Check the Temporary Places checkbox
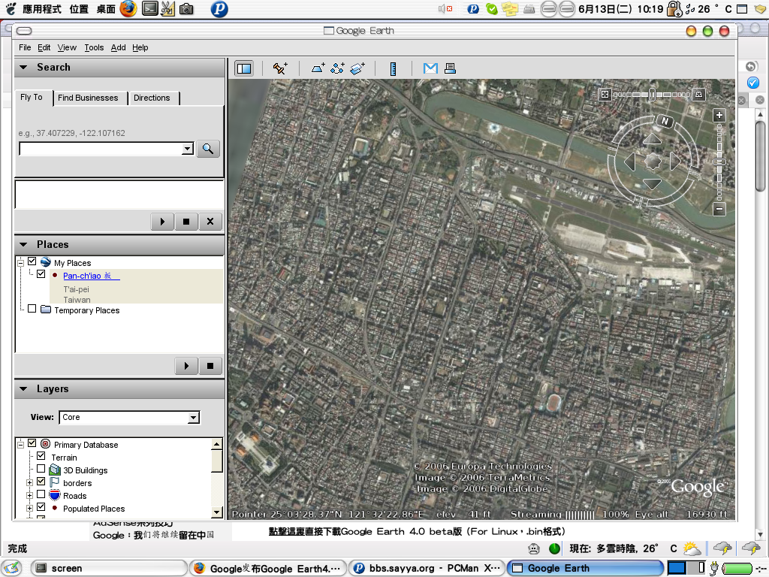Image resolution: width=769 pixels, height=577 pixels. [32, 309]
